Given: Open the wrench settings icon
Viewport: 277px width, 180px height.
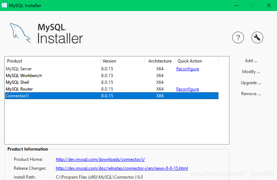Looking at the screenshot, I should 257,37.
